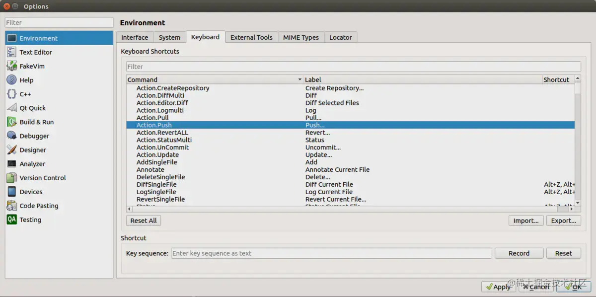
Task: Click the Import... button
Action: click(526, 221)
